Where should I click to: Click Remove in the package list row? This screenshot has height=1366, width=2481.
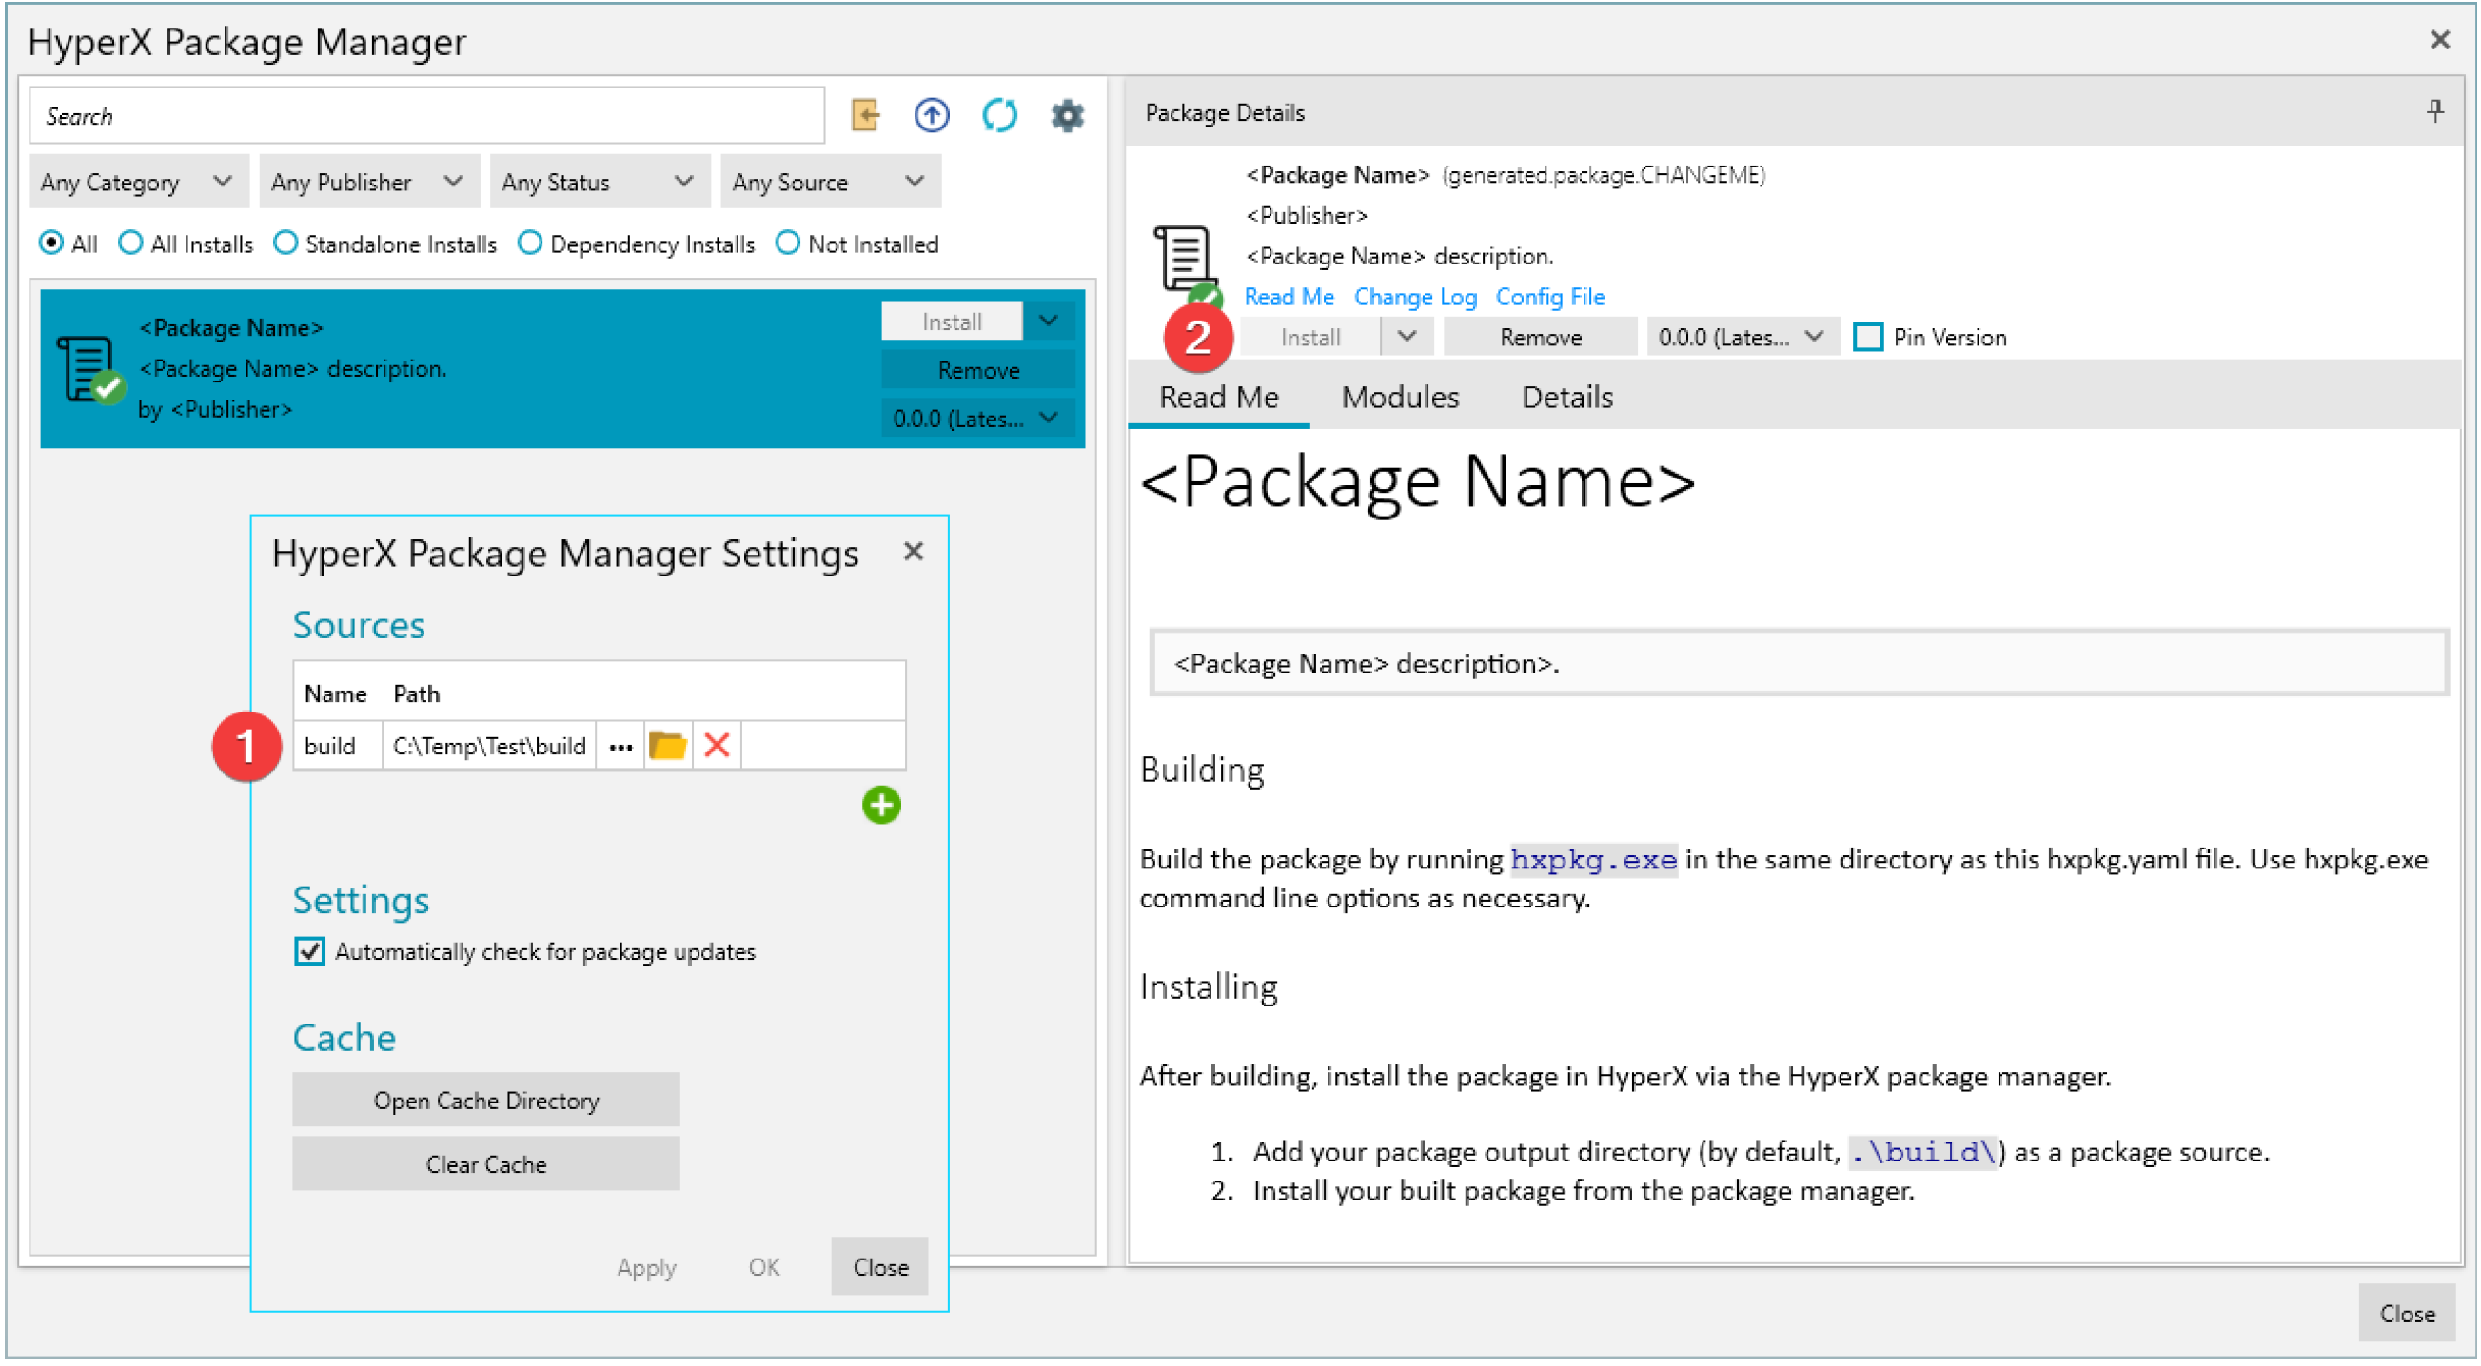pos(977,371)
